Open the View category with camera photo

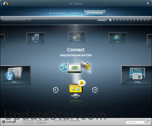(x=137, y=75)
